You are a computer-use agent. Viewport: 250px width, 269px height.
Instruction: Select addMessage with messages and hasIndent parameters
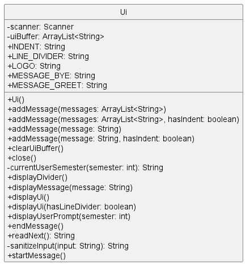[x=124, y=119]
